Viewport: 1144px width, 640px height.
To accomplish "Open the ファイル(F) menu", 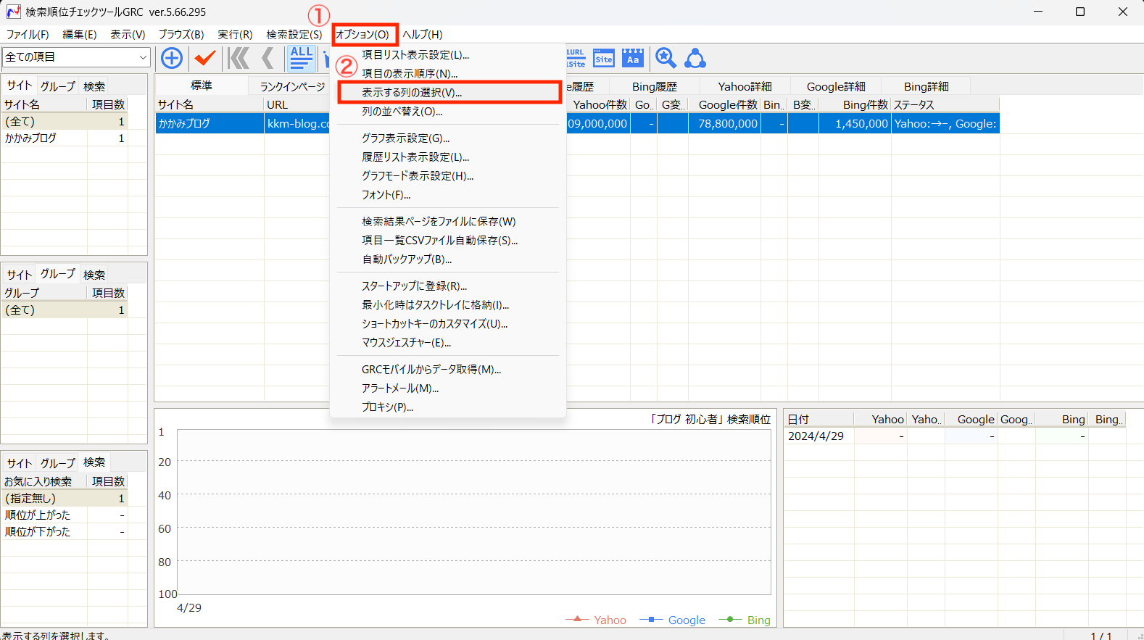I will tap(28, 34).
